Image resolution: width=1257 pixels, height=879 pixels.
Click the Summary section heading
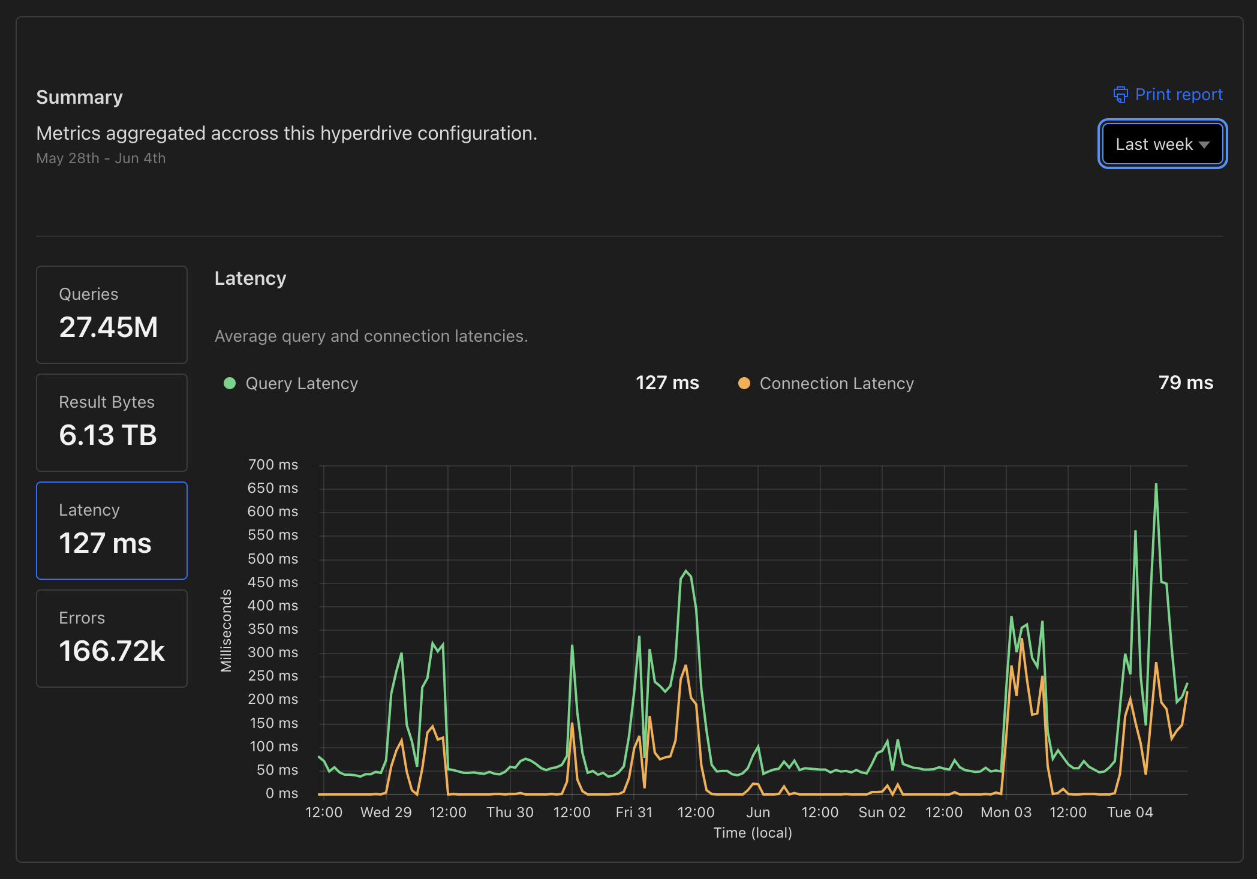pos(79,96)
